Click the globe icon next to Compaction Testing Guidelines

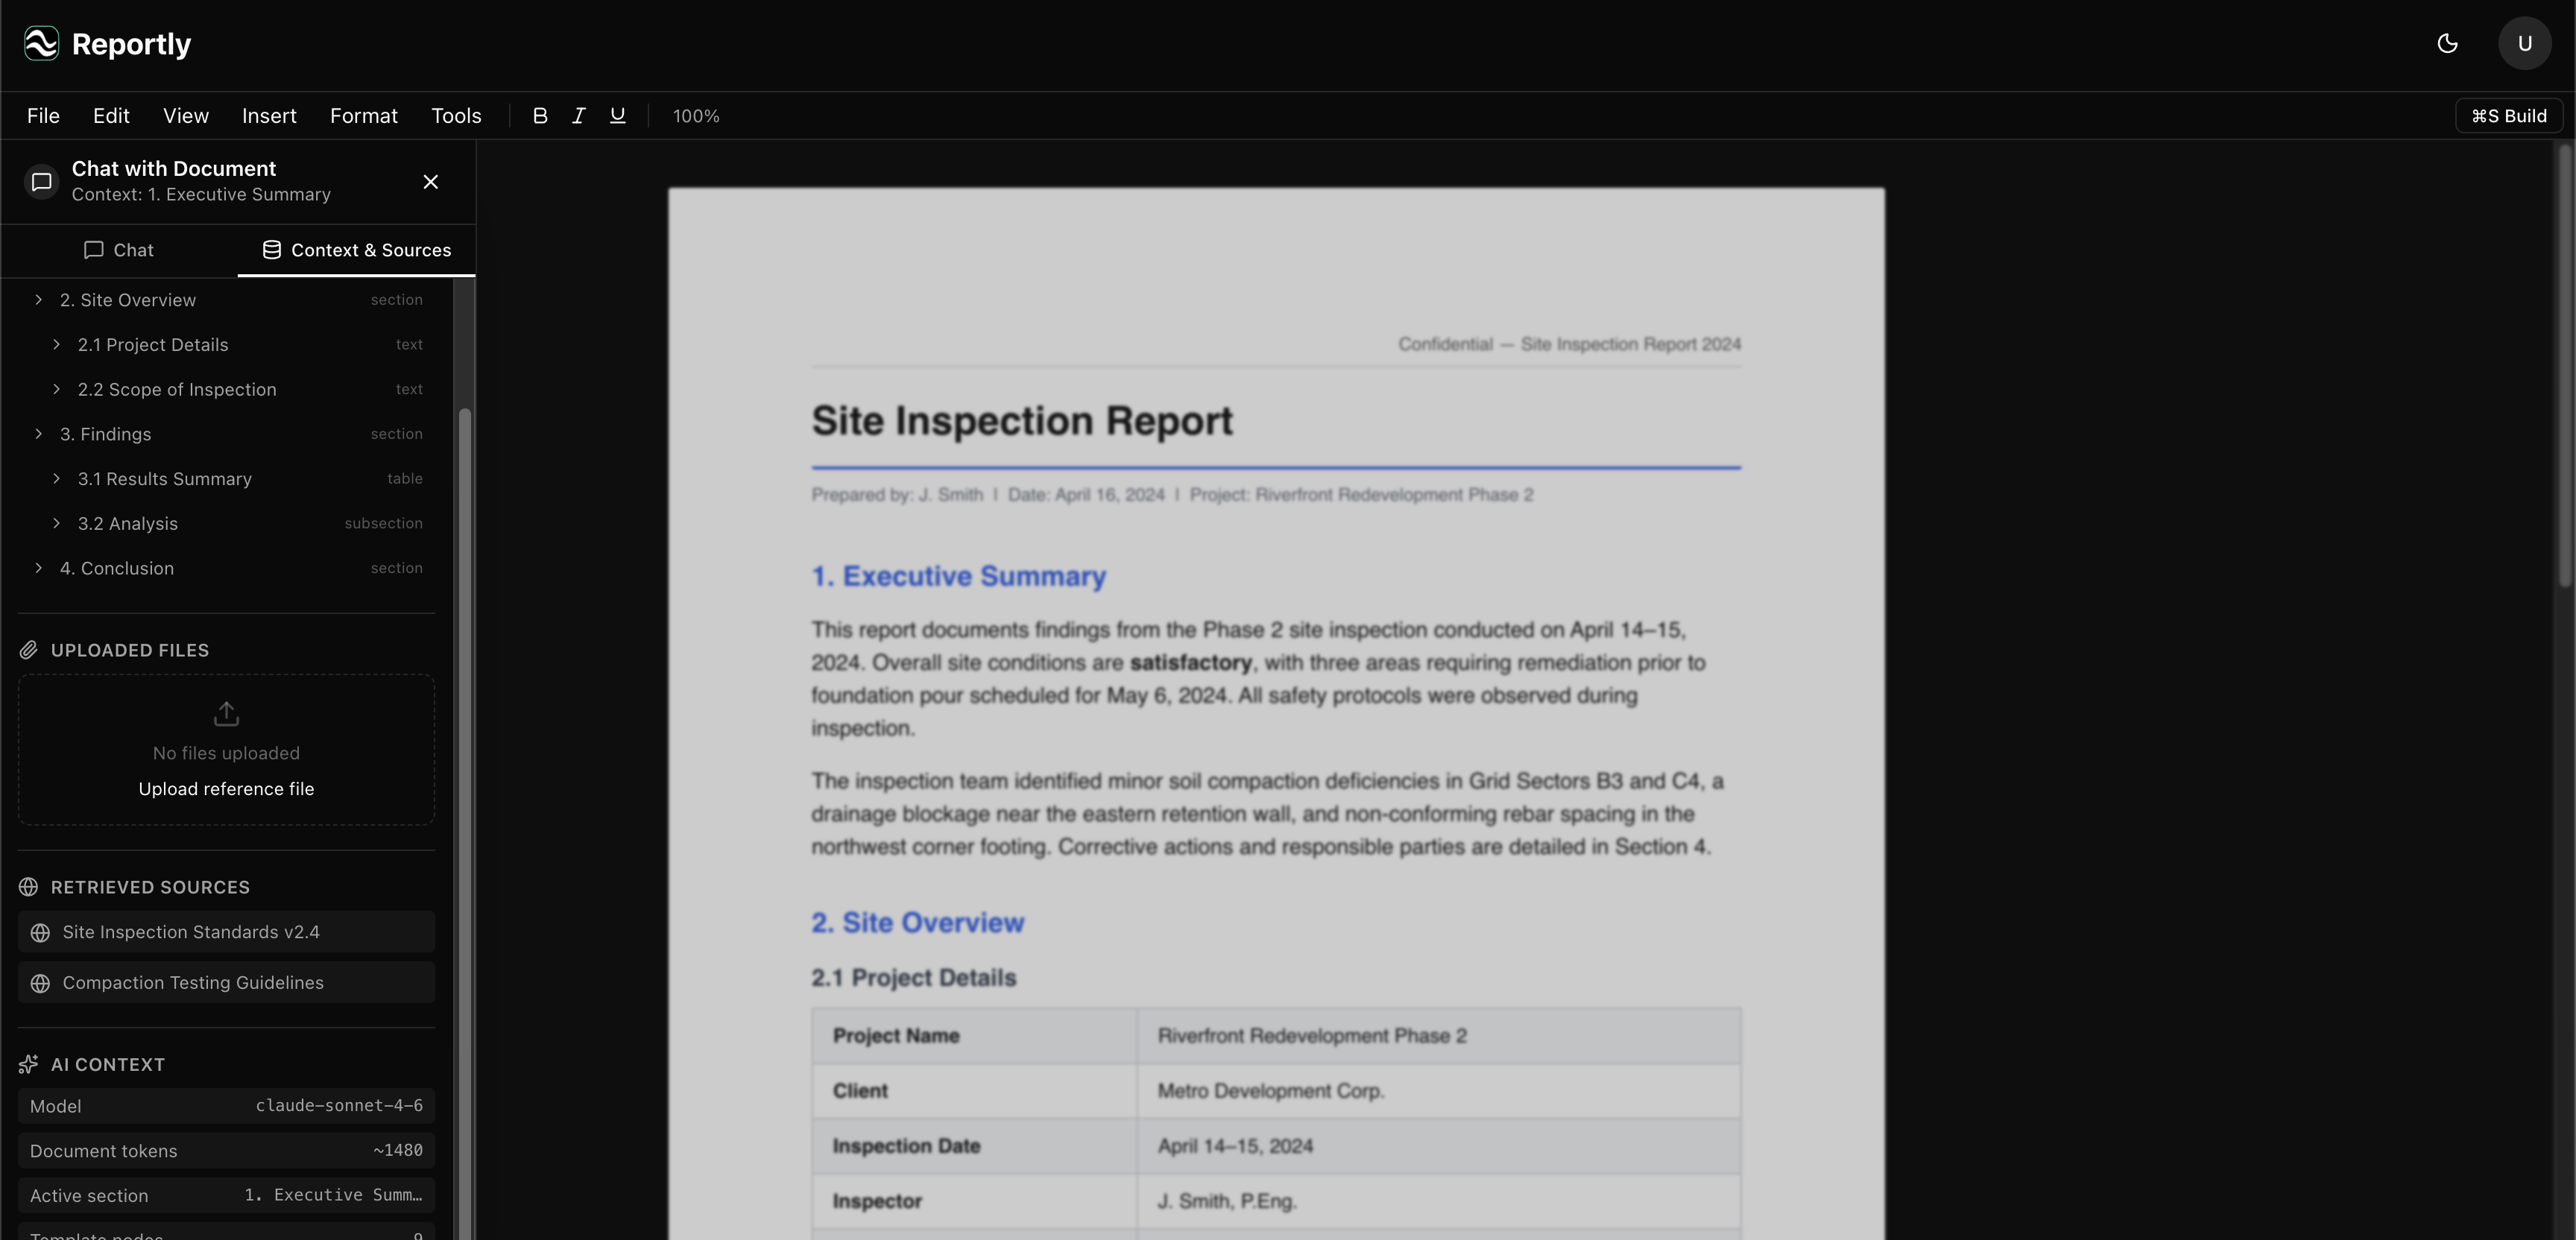[x=40, y=983]
